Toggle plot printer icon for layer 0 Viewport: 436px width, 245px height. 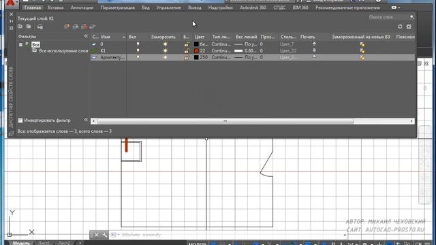[314, 44]
